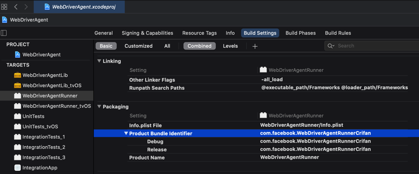This screenshot has width=419, height=174.
Task: Switch to the General tab
Action: coord(104,33)
